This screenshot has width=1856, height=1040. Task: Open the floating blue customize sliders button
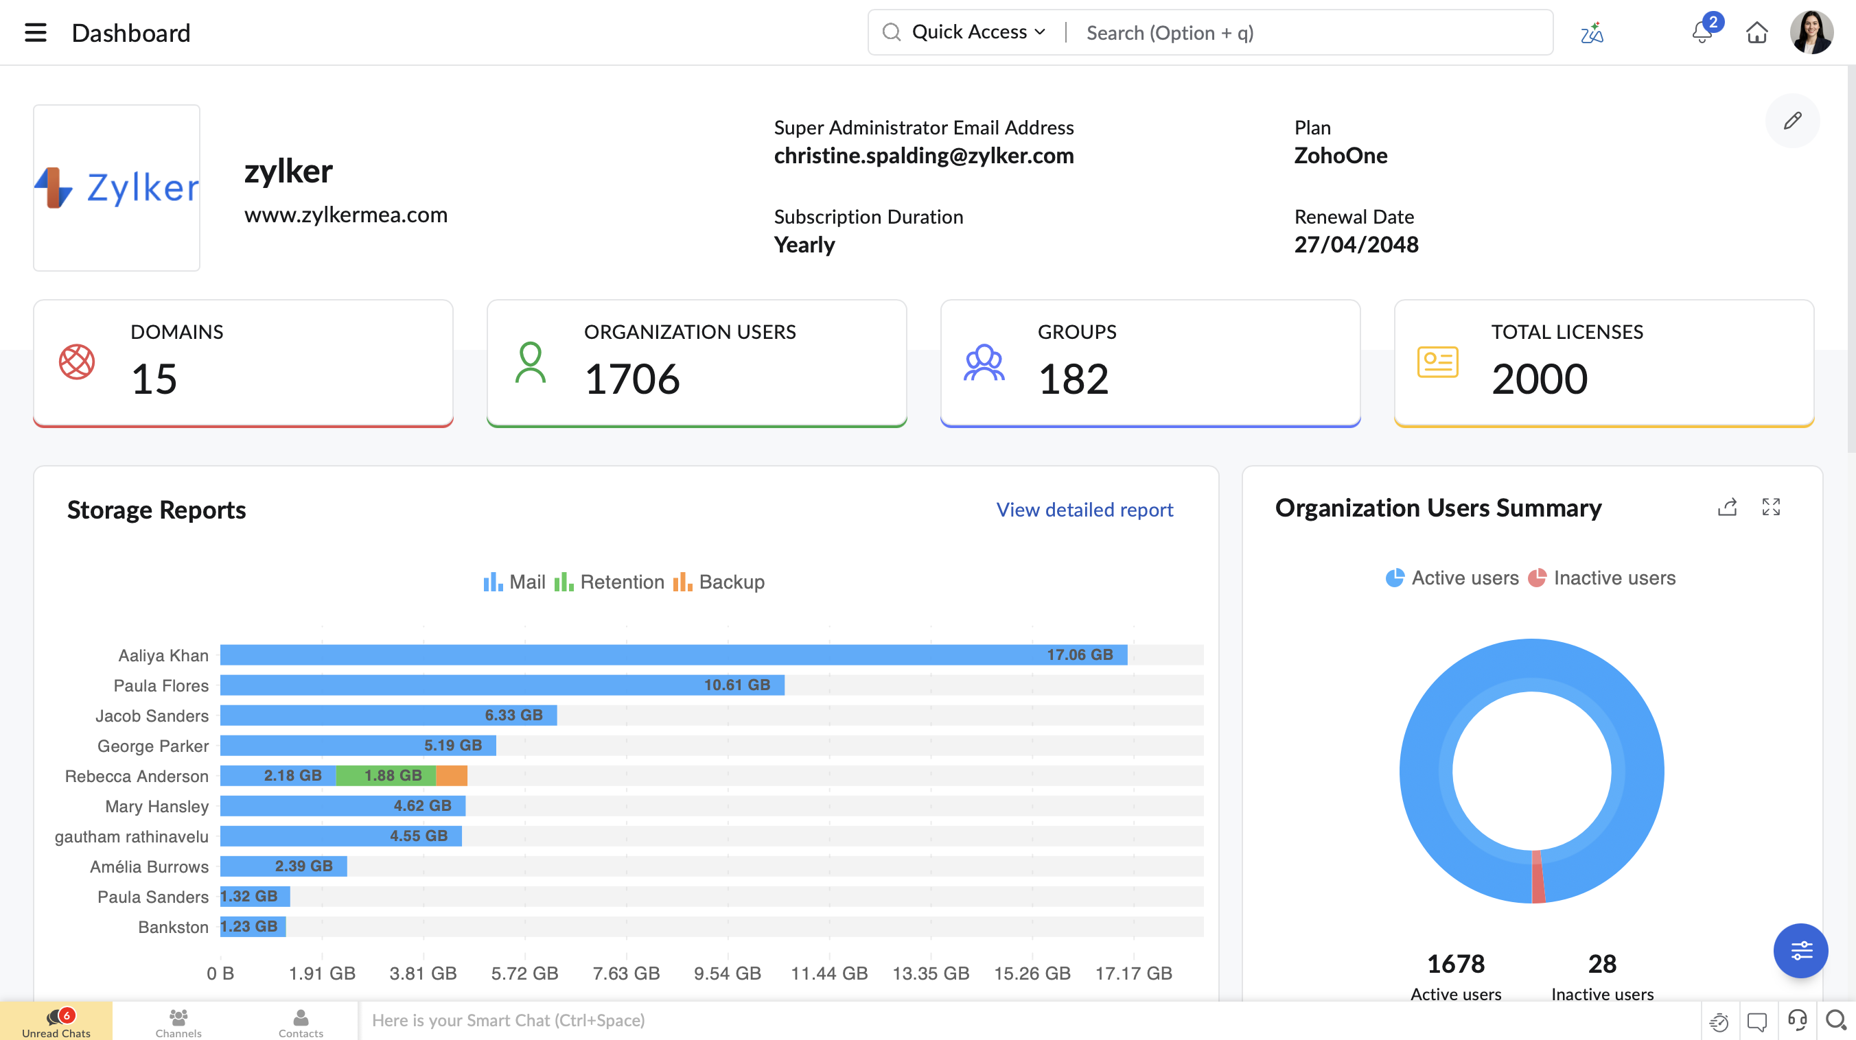click(x=1800, y=951)
